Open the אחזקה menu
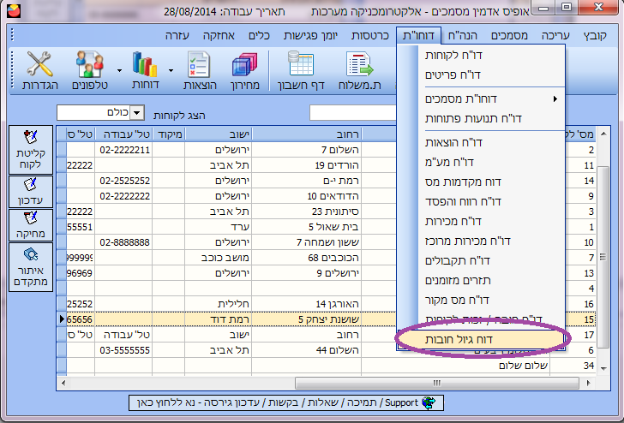 point(219,35)
